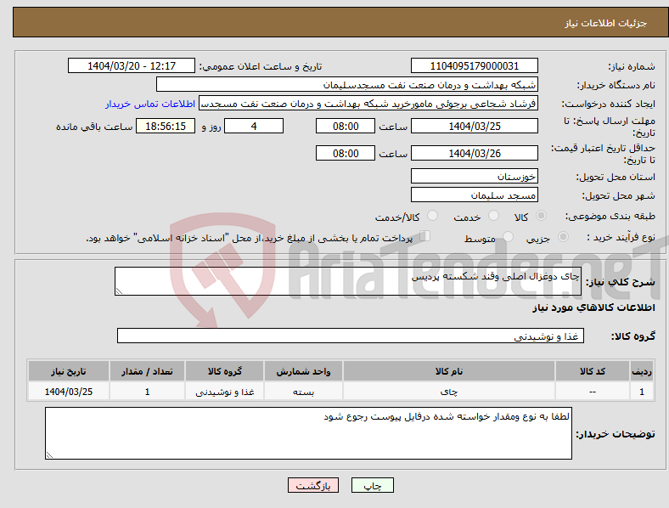
Task: Click the تاریخ نیاز column header
Action: click(x=69, y=371)
